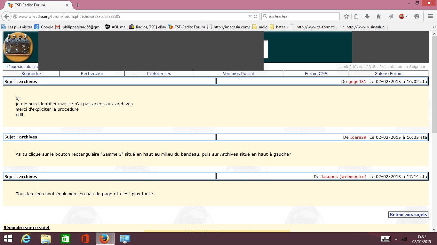437x245 pixels.
Task: Click the Retour aux sujets button
Action: pyautogui.click(x=408, y=215)
